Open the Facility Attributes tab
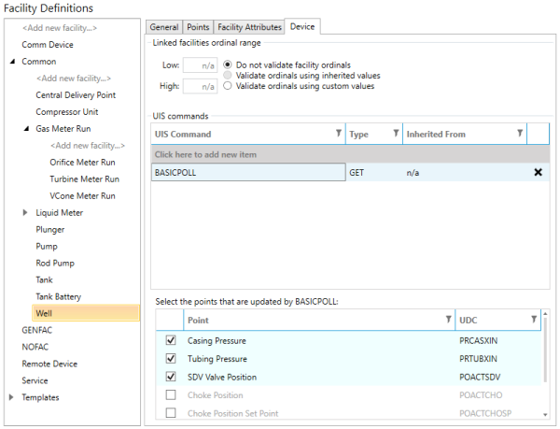The height and width of the screenshot is (429, 560). coord(249,27)
